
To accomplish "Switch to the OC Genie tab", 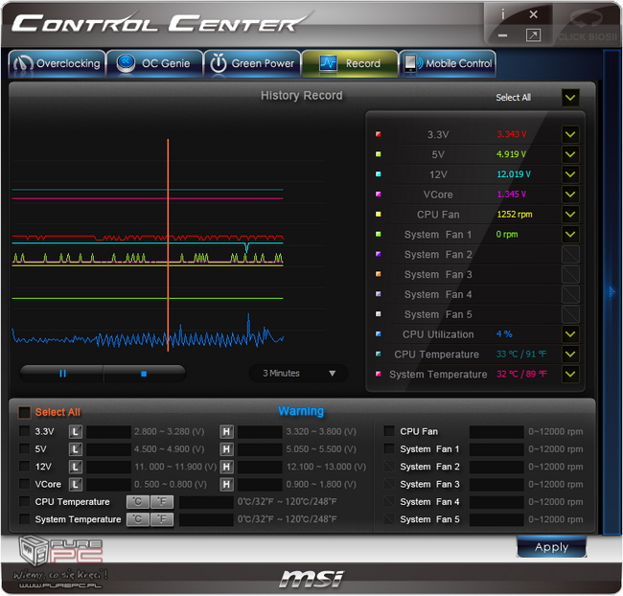I will [155, 63].
